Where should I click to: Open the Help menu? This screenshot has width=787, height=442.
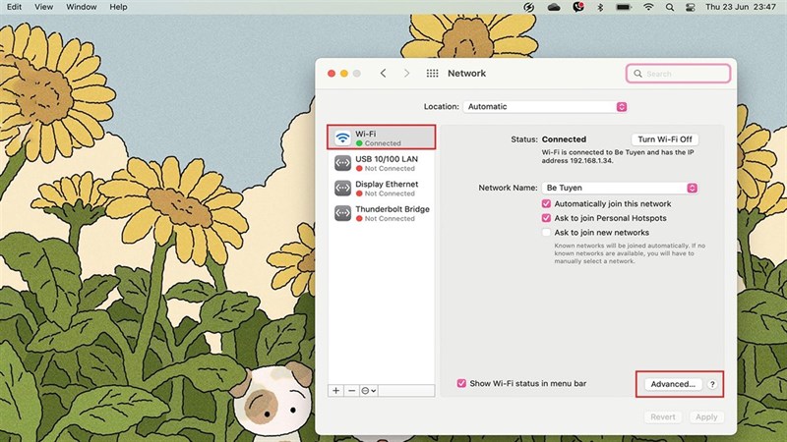[x=118, y=7]
